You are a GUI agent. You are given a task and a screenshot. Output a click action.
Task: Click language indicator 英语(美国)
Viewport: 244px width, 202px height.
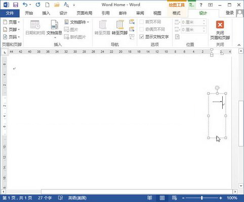77,198
